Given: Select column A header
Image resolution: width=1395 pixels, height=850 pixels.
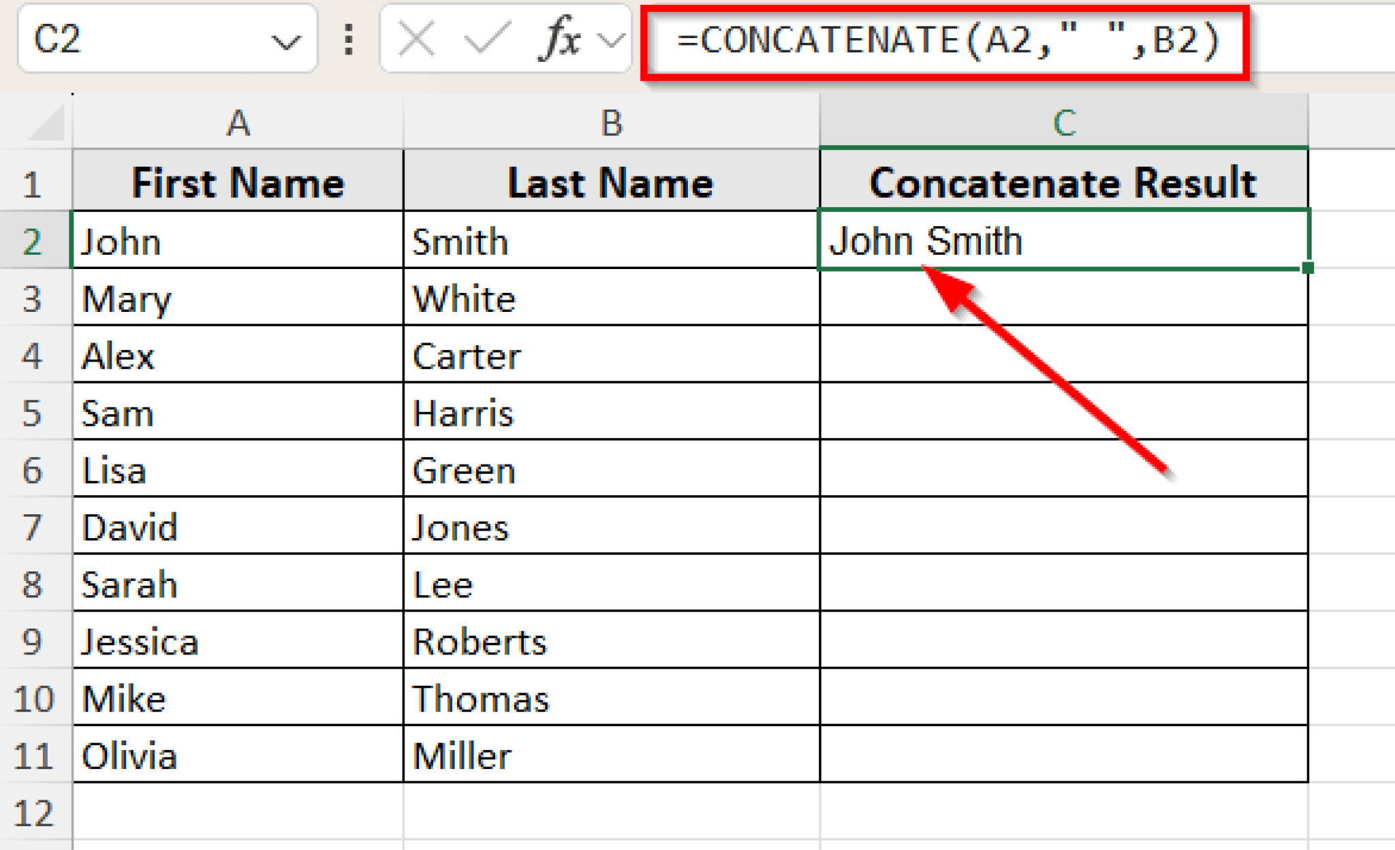Looking at the screenshot, I should [238, 123].
